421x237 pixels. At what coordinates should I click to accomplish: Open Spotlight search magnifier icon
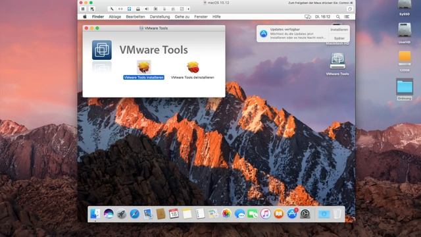pyautogui.click(x=338, y=16)
